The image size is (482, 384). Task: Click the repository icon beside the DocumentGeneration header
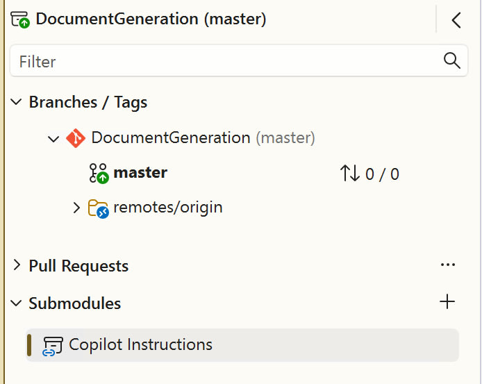click(20, 19)
